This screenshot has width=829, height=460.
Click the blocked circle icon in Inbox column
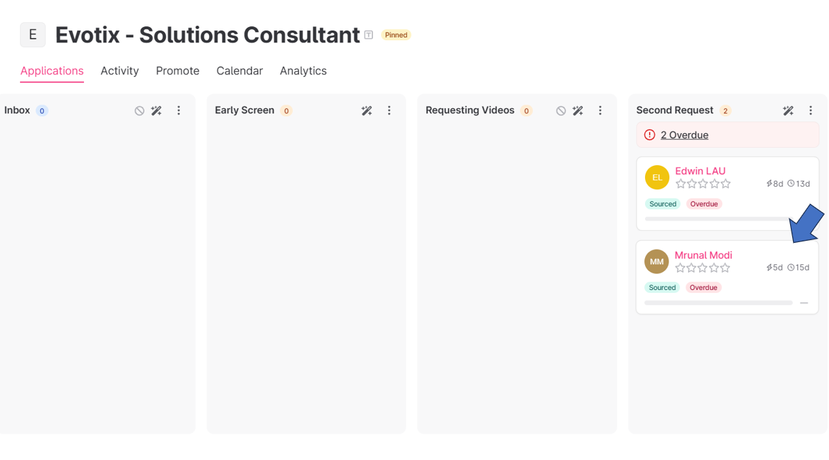tap(140, 111)
